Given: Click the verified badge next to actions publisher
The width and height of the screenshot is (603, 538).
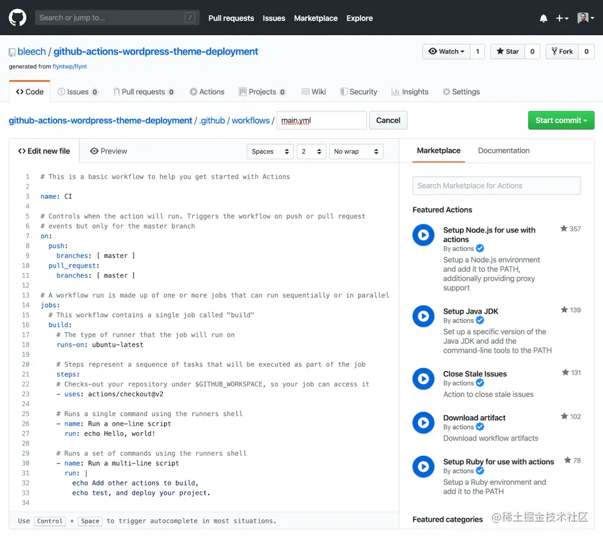Looking at the screenshot, I should [x=479, y=248].
